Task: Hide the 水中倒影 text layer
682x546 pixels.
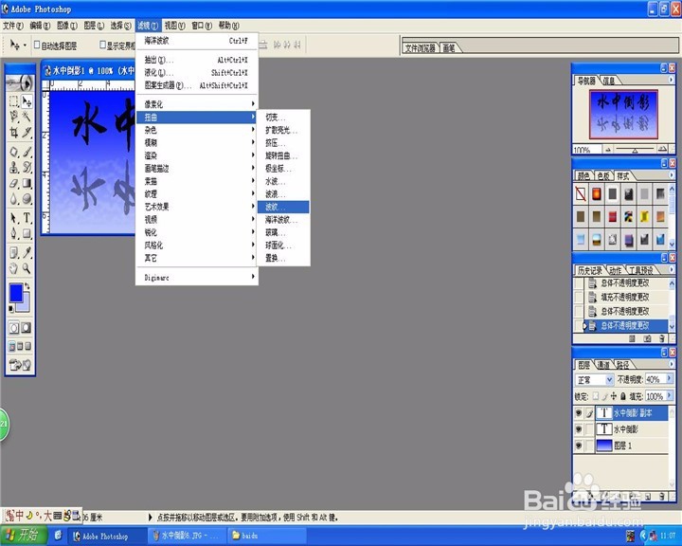Action: coord(579,429)
